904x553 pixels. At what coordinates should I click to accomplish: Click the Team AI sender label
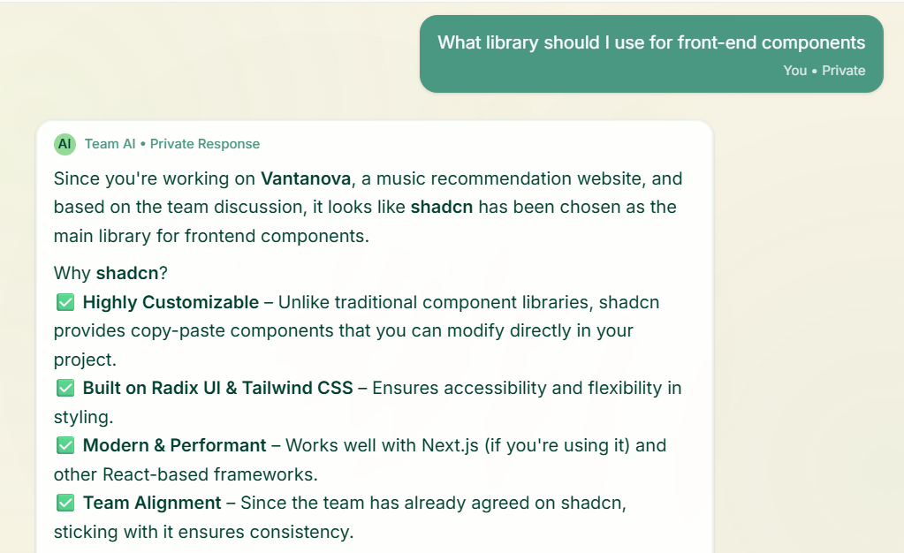110,144
